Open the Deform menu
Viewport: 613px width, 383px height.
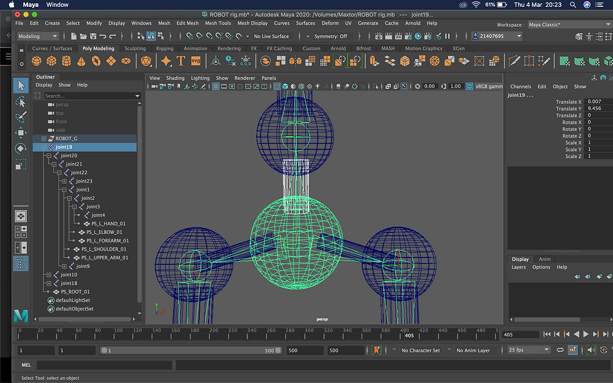pos(330,23)
